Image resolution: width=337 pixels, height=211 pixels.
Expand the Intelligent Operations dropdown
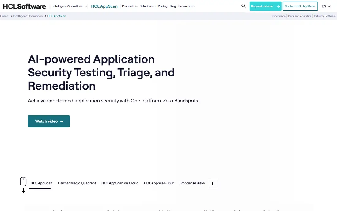tap(70, 6)
